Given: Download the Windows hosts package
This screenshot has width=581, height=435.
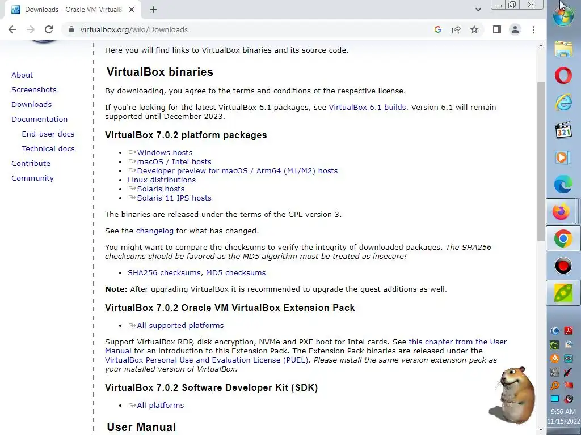Looking at the screenshot, I should click(x=165, y=152).
